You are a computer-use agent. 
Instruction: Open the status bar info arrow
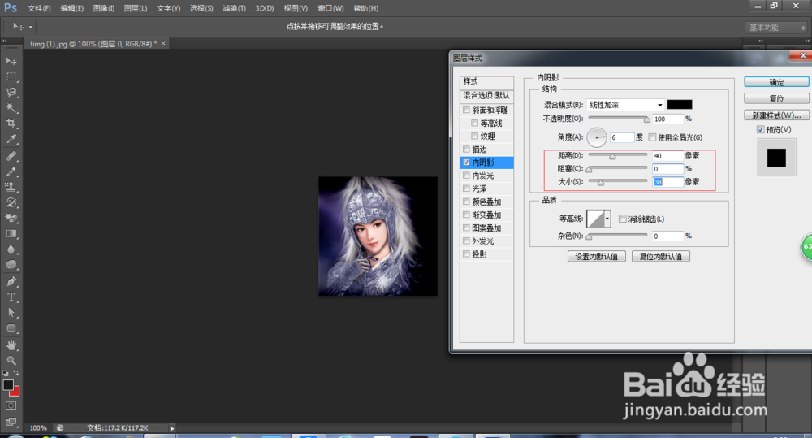(172, 428)
